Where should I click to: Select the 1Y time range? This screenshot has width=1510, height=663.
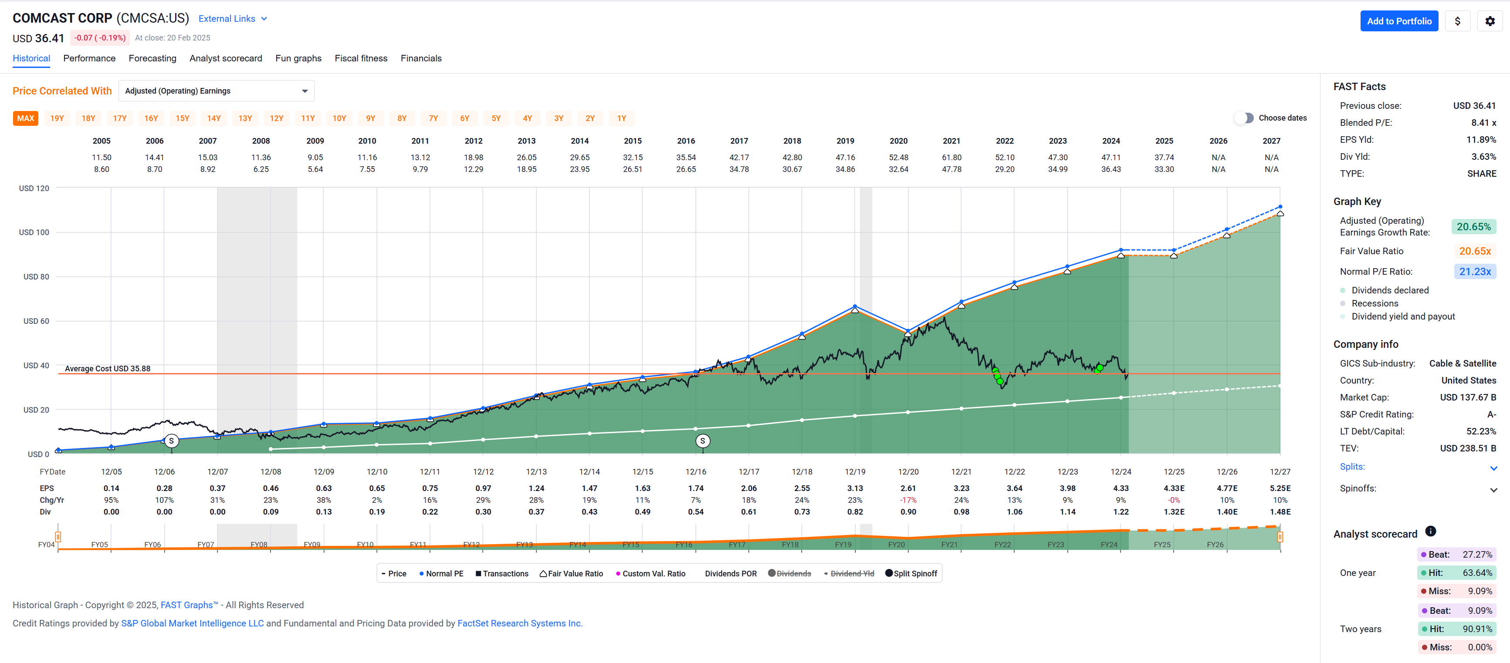click(621, 118)
